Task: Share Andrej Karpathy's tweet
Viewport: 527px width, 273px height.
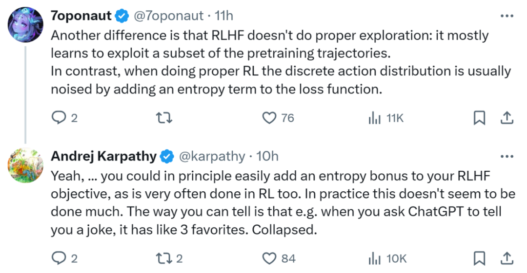Action: [507, 258]
